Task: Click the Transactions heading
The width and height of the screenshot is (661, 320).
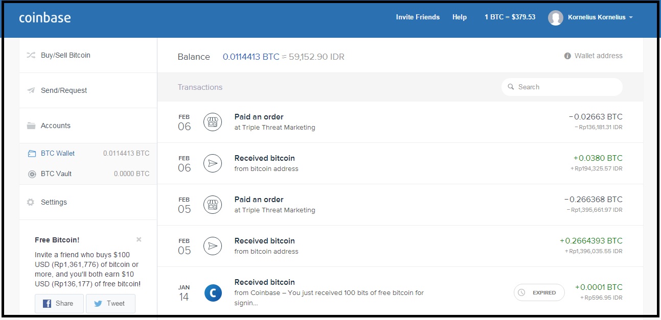Action: click(x=200, y=87)
